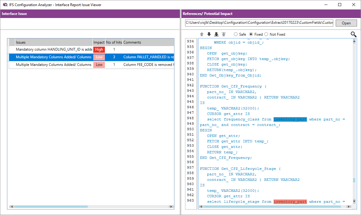Mark reference as Not Fixed
This screenshot has height=215, width=361.
[x=266, y=34]
